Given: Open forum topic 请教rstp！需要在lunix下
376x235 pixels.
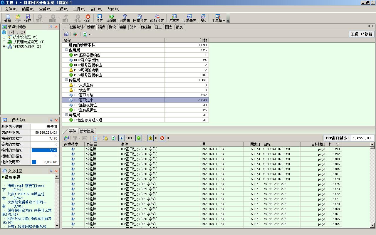Looking at the screenshot, I should [x=26, y=186].
